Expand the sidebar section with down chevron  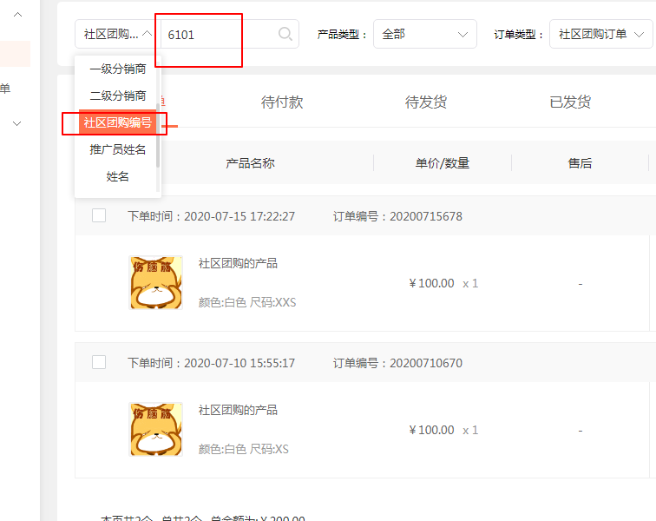coord(16,123)
